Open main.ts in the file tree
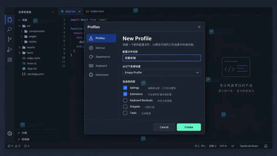277x156 pixels. tap(32, 63)
